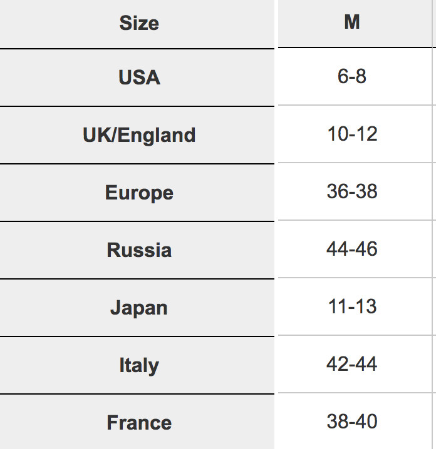Click the digit 46 in Russia size
The width and height of the screenshot is (441, 449).
click(367, 249)
